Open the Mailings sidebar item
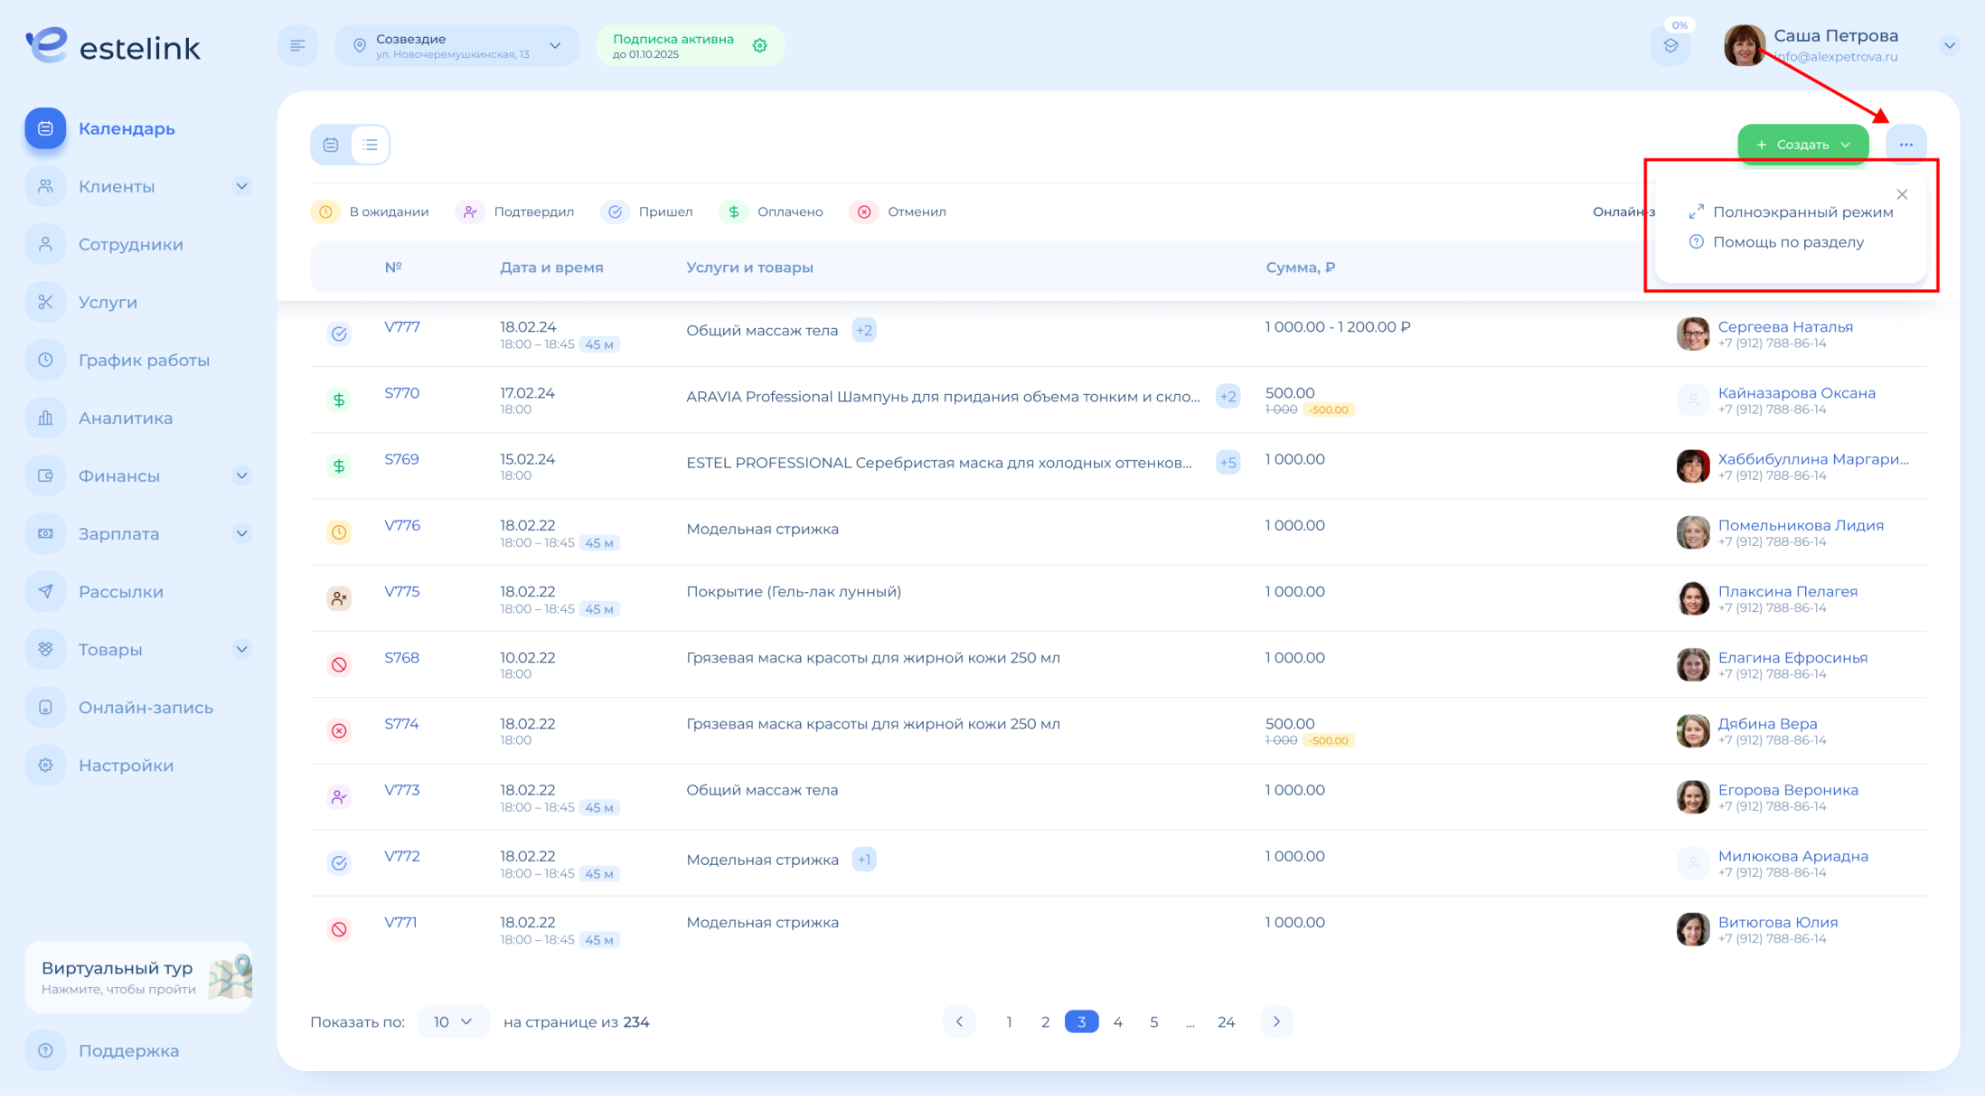The height and width of the screenshot is (1100, 1985). (x=120, y=591)
